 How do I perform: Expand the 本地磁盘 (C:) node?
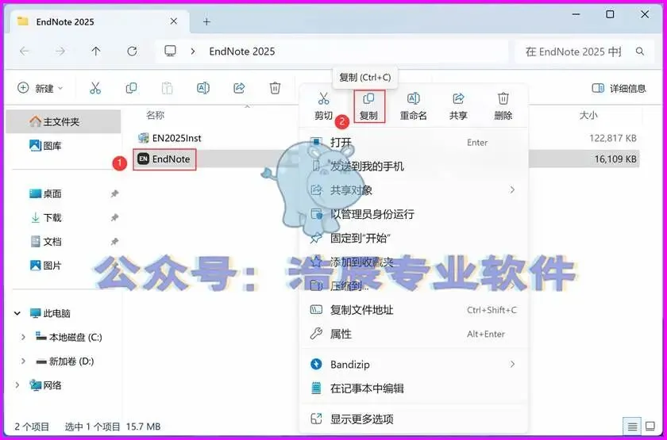click(23, 337)
